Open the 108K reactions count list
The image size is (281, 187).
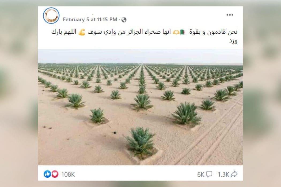[x=68, y=174]
